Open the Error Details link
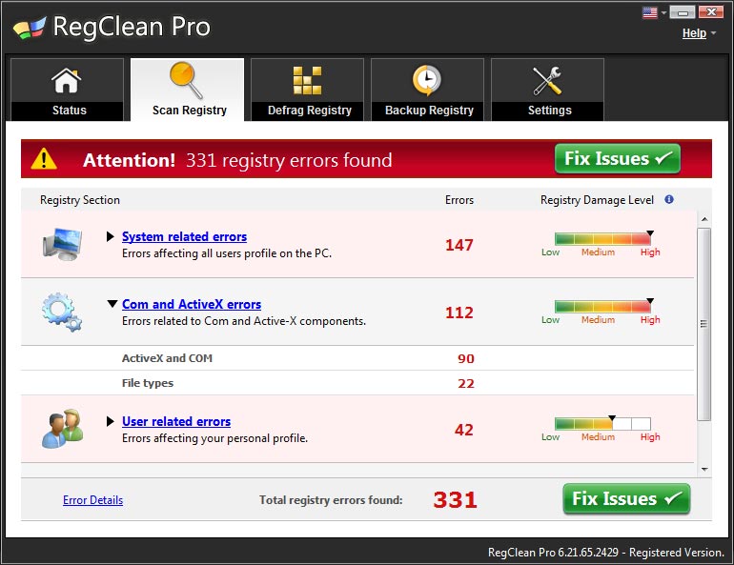Image resolution: width=734 pixels, height=565 pixels. pyautogui.click(x=92, y=500)
